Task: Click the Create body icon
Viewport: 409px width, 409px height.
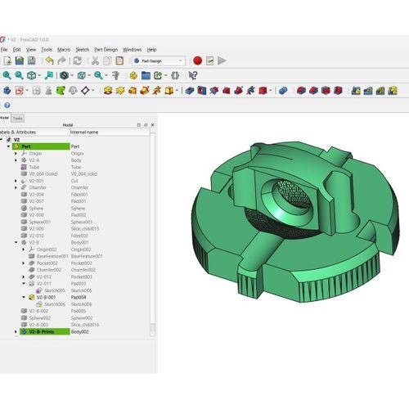Action: 7,91
